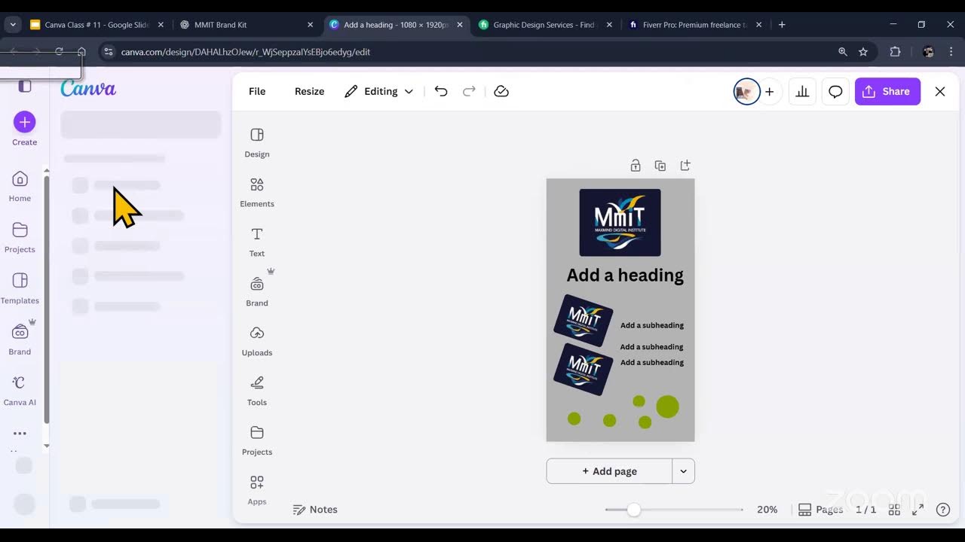Adjust the zoom slider handle
The height and width of the screenshot is (542, 965).
(634, 510)
